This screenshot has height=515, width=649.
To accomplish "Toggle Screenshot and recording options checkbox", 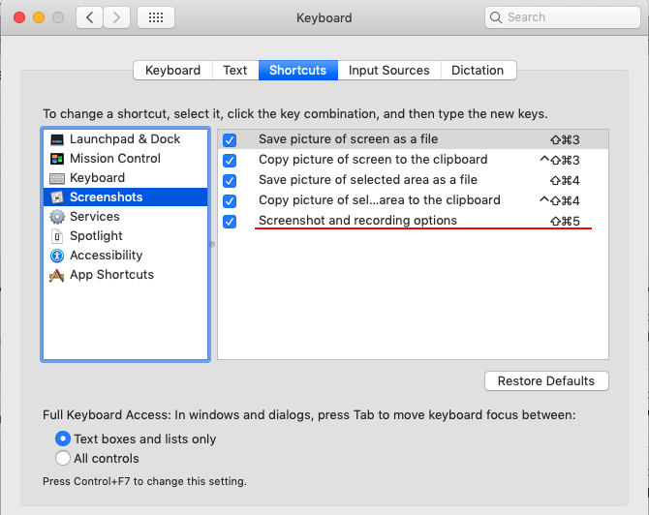I will point(230,222).
